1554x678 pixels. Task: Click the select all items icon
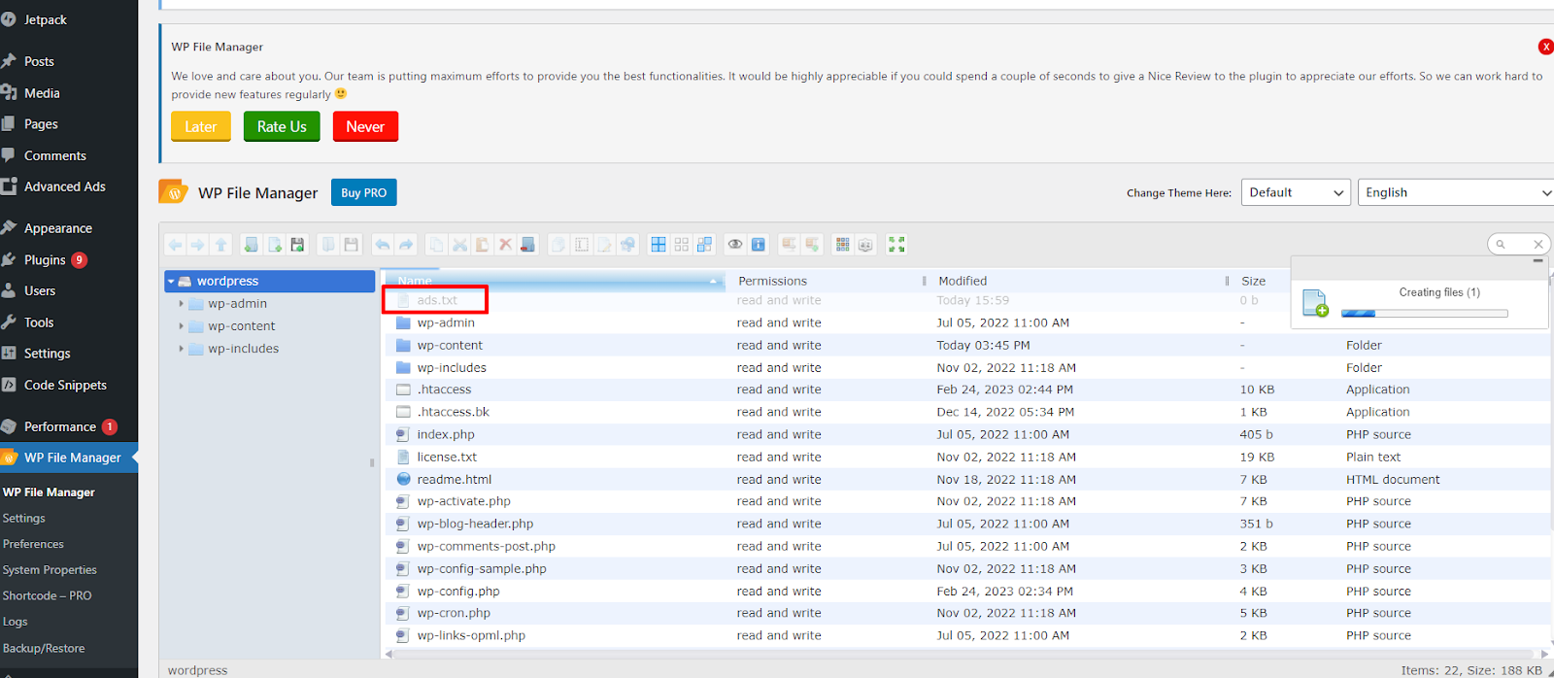pyautogui.click(x=659, y=245)
